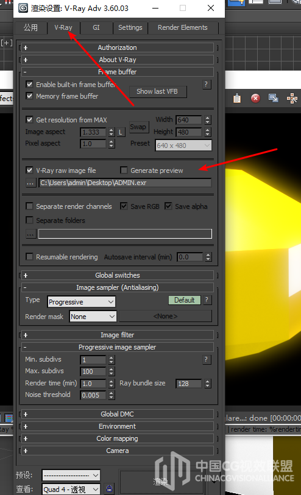The width and height of the screenshot is (301, 495).
Task: Expand the Image filter rollout
Action: [118, 335]
